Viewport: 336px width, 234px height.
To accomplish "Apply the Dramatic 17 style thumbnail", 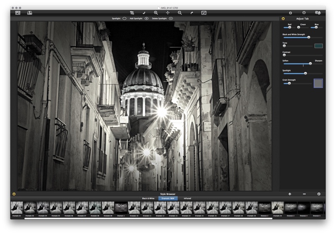I will [x=226, y=208].
